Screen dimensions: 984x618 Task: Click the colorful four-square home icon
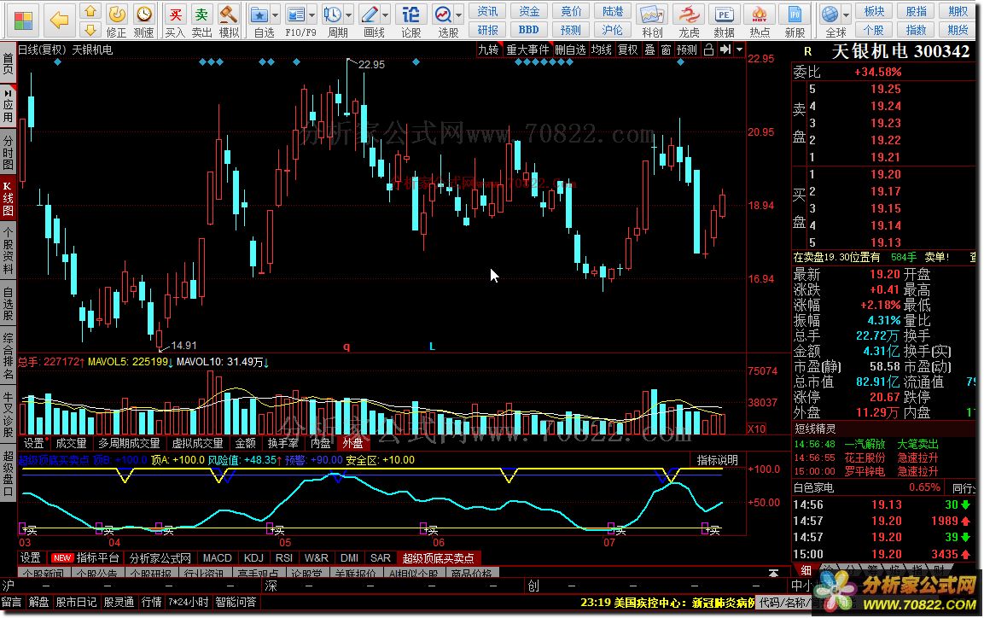click(23, 20)
